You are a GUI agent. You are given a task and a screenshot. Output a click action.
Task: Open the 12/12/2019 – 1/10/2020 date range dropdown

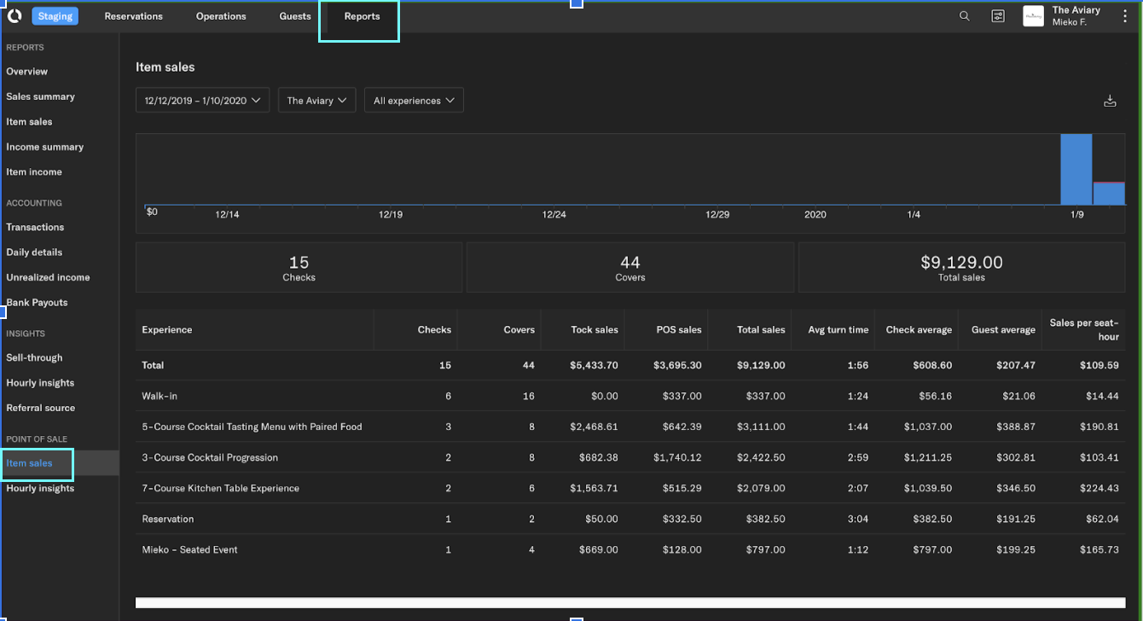202,100
